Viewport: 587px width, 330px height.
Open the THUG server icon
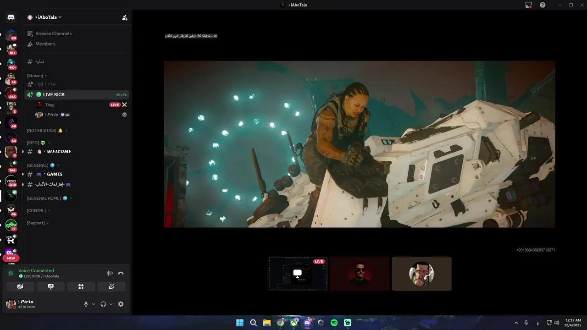11,107
